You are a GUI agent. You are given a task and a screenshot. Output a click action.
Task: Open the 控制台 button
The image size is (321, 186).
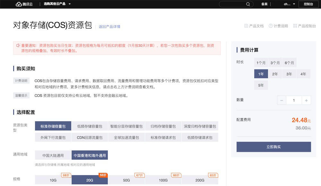tap(308, 4)
